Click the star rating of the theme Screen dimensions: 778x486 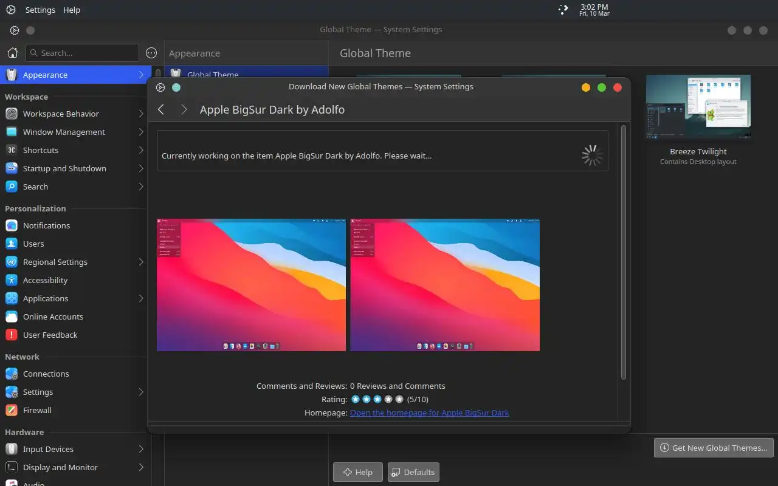click(x=377, y=399)
